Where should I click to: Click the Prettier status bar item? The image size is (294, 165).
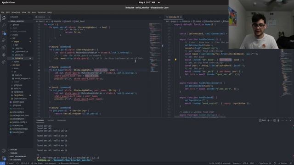(x=283, y=163)
